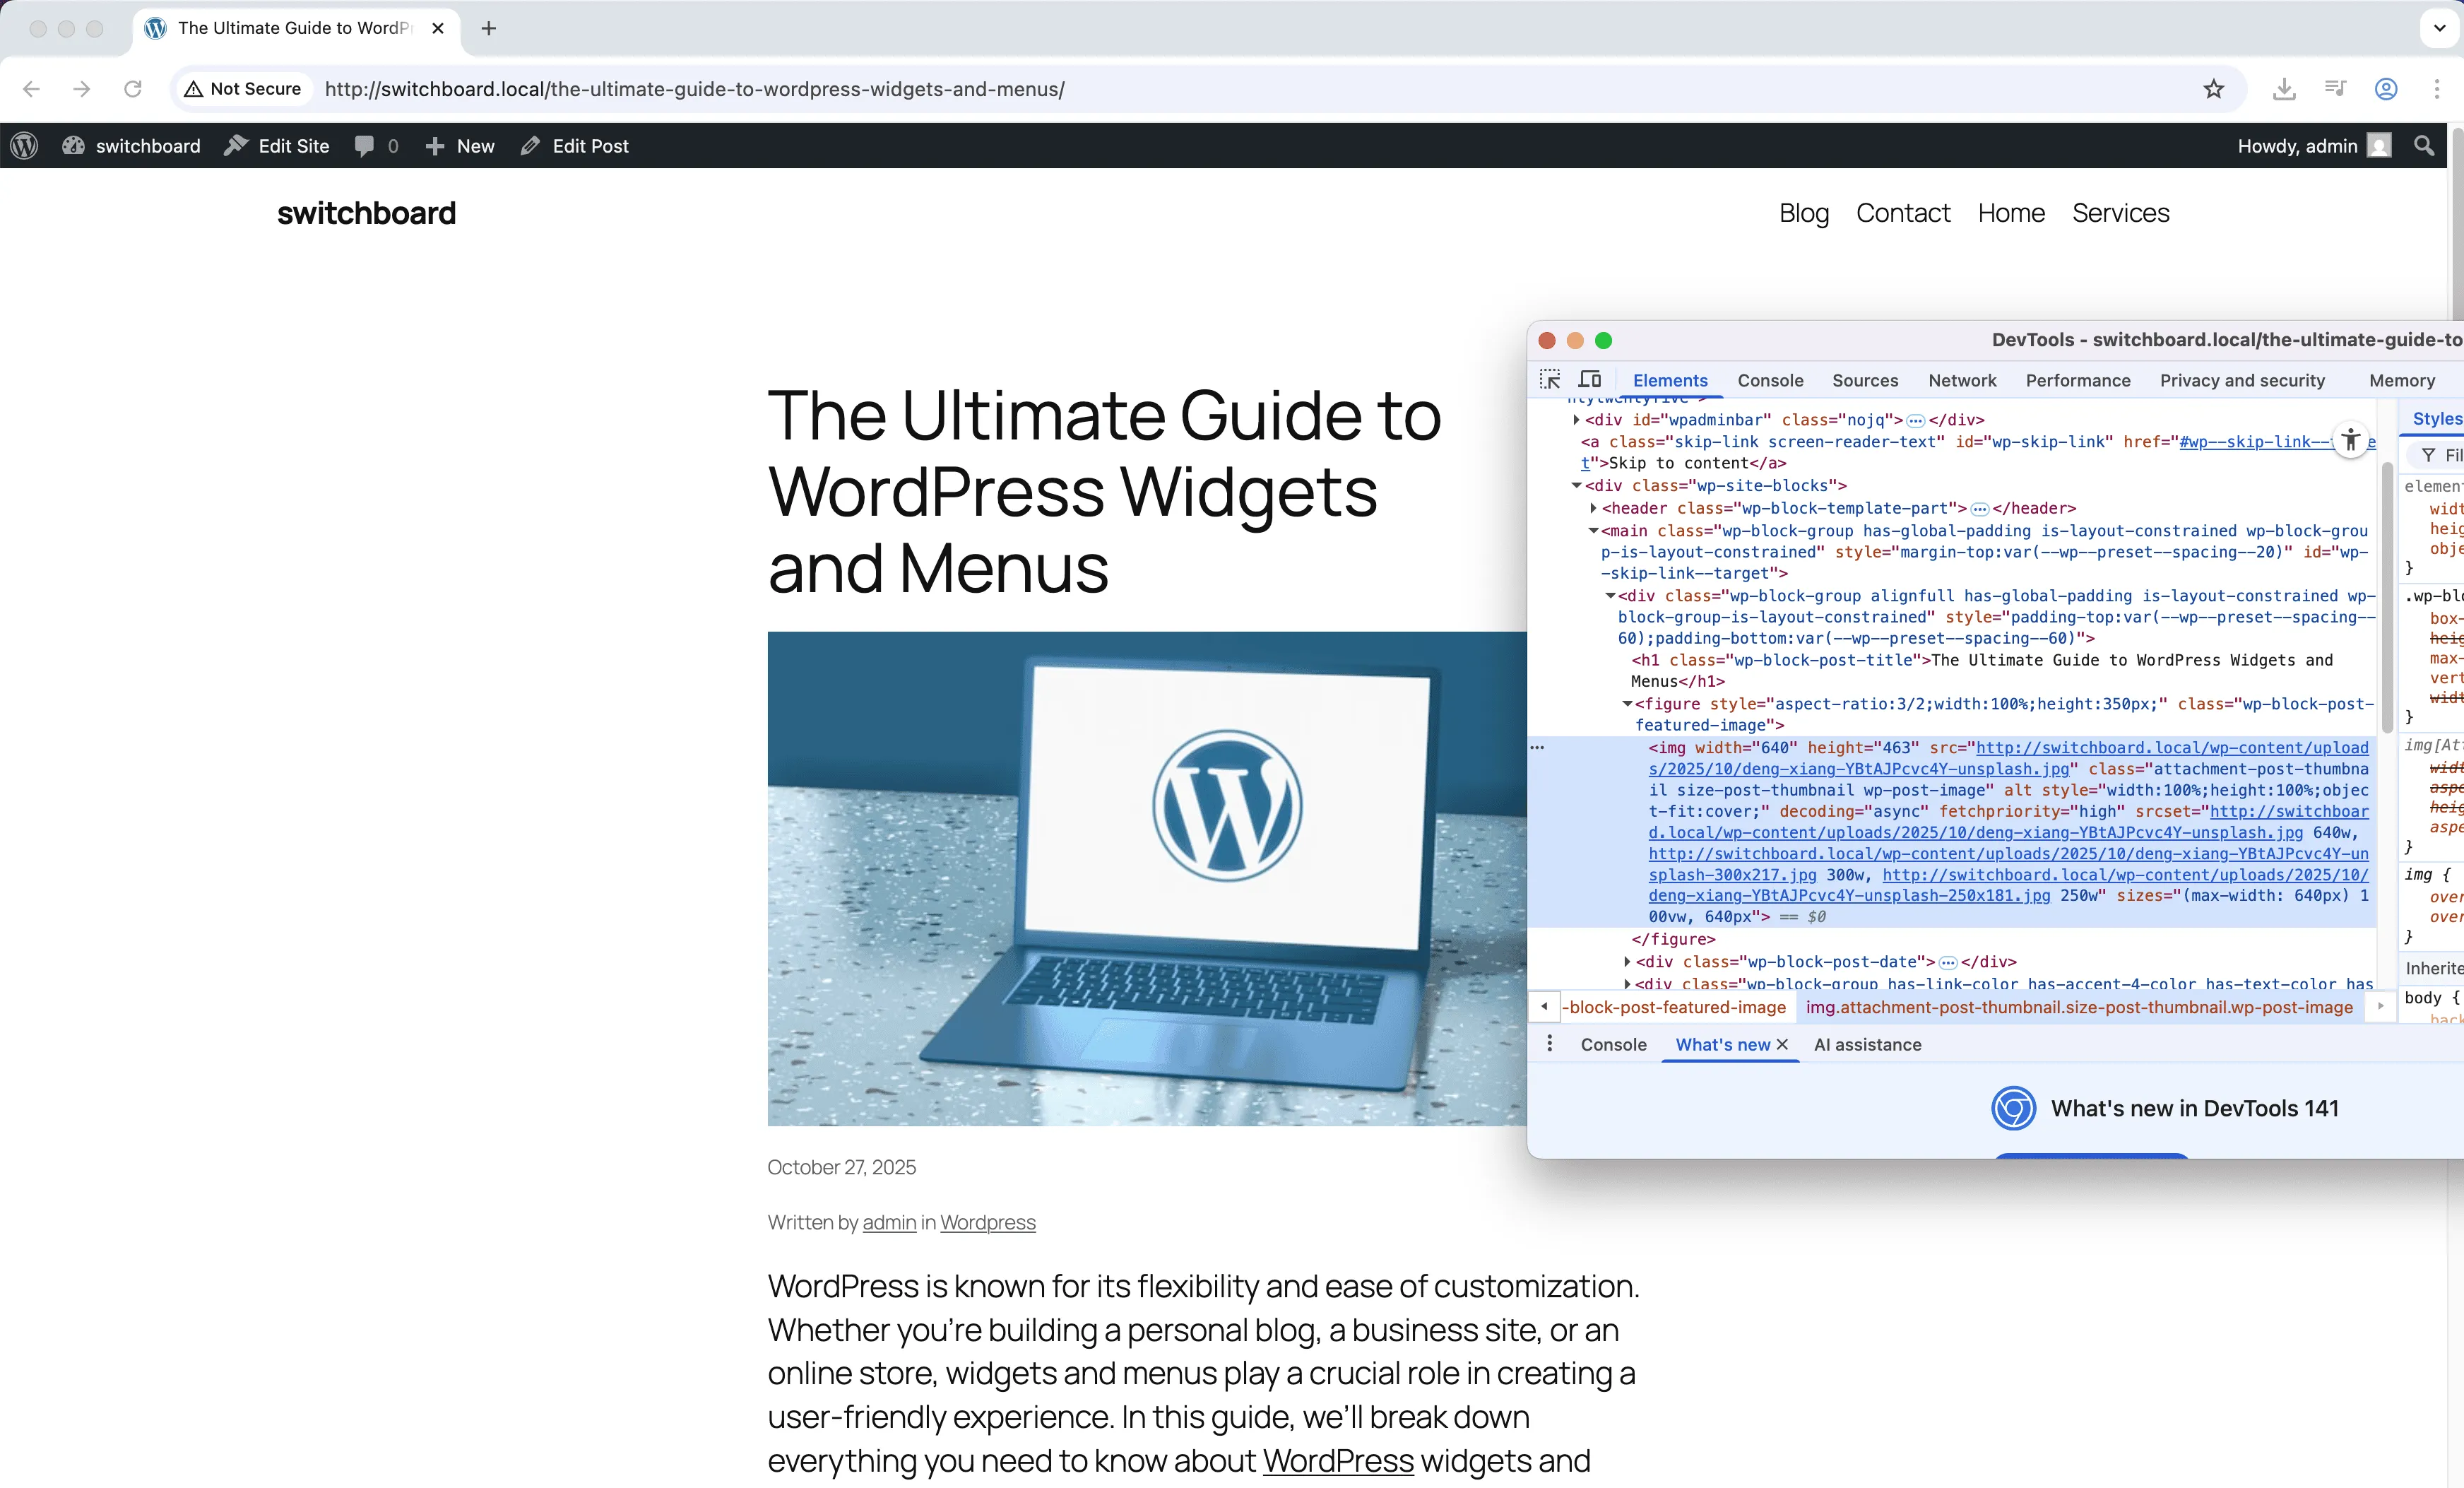Toggle the device toolbar in DevTools

pyautogui.click(x=1590, y=380)
